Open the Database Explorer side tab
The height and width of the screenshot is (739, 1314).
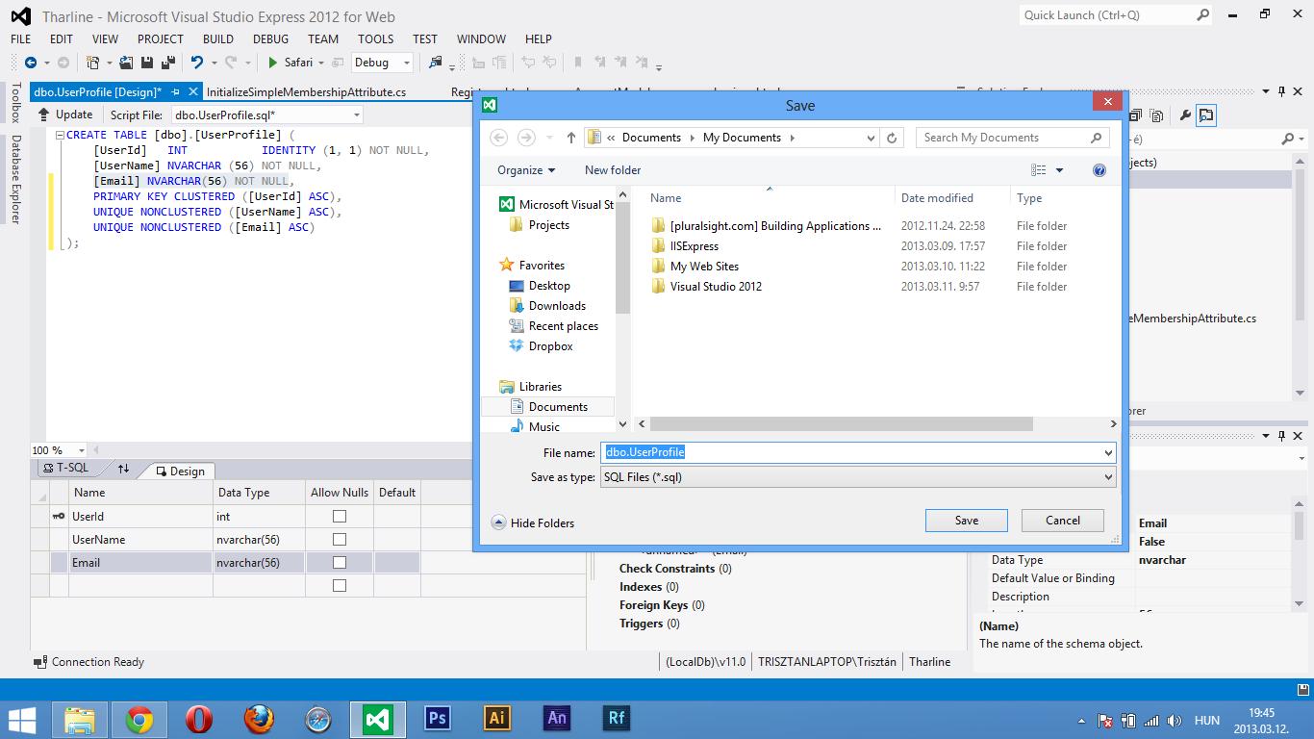15,179
